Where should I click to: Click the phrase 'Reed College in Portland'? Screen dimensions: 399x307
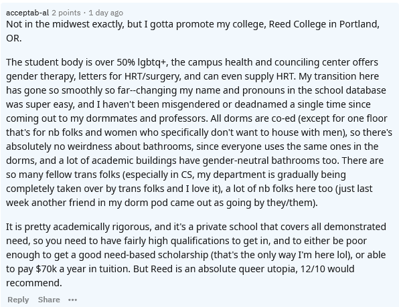point(323,24)
